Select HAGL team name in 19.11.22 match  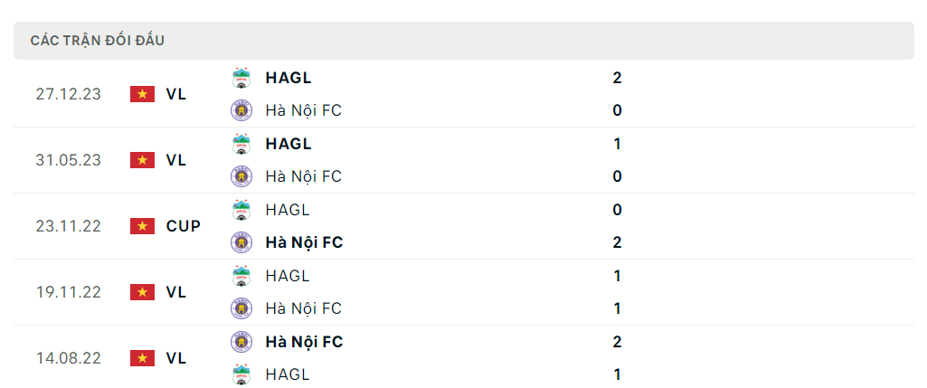coord(288,276)
